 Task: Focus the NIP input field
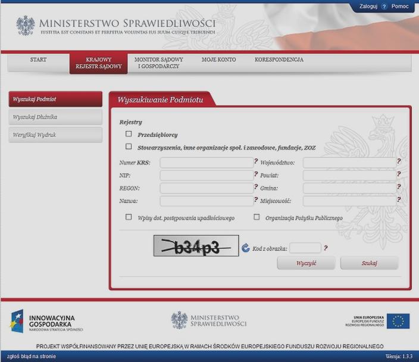pos(207,176)
